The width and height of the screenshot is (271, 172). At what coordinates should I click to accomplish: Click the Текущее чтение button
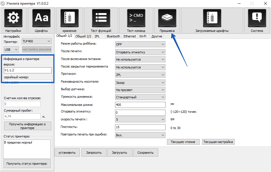[183, 142]
